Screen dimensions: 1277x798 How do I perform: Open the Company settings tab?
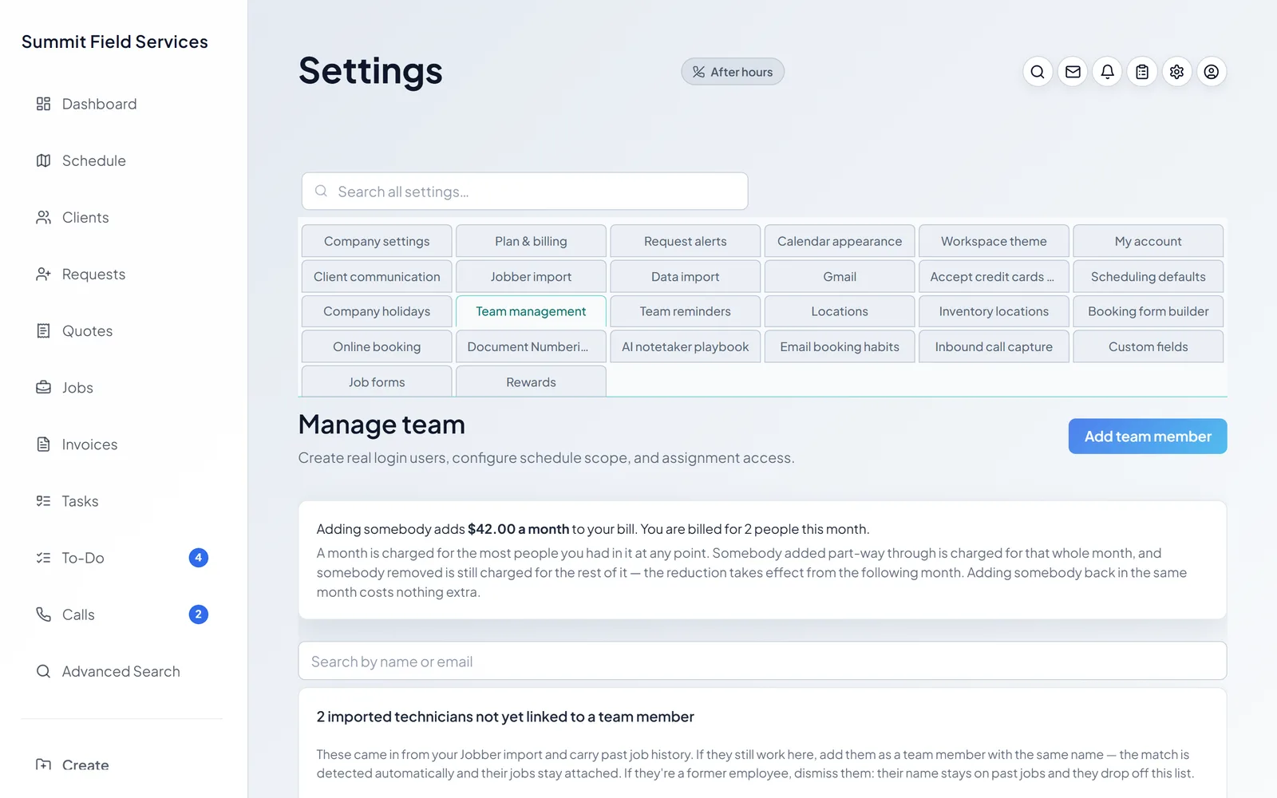pos(377,241)
